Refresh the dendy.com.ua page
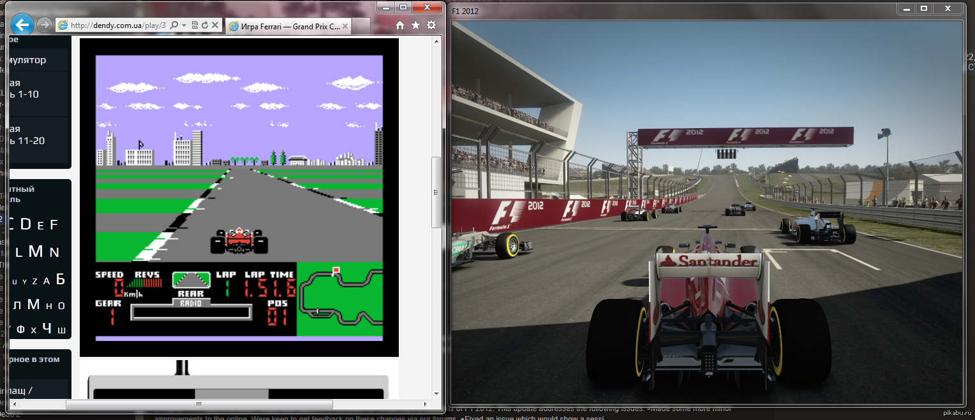This screenshot has height=420, width=975. (x=205, y=25)
